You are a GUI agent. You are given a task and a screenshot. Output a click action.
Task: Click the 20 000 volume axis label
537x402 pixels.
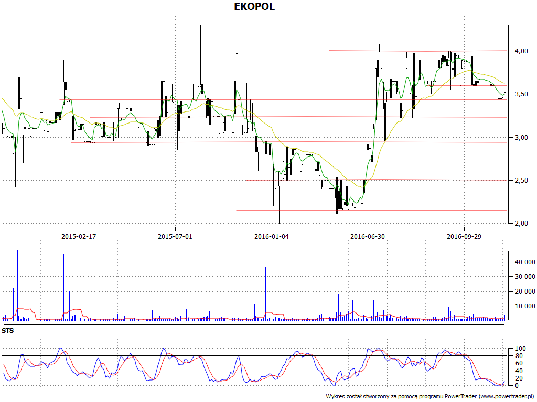tap(524, 292)
